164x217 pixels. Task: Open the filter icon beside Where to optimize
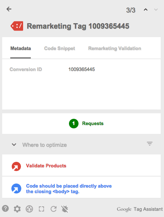(150, 143)
